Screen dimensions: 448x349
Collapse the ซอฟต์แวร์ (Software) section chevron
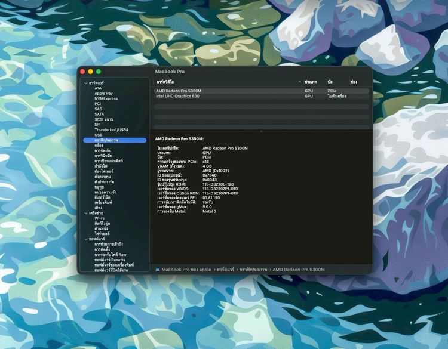pos(85,239)
